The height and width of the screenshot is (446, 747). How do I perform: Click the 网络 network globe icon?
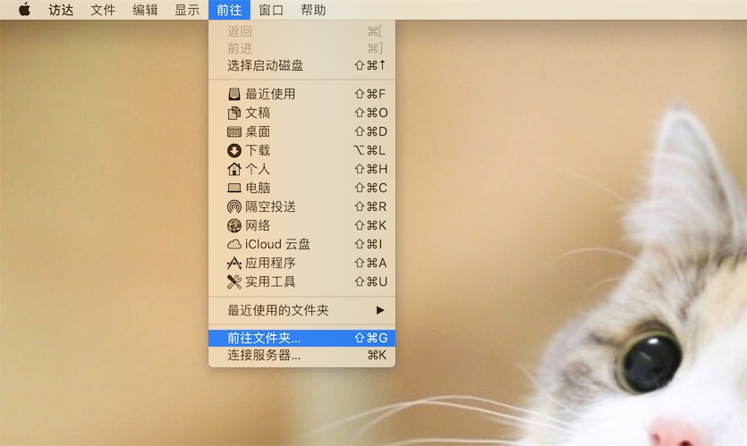coord(233,225)
